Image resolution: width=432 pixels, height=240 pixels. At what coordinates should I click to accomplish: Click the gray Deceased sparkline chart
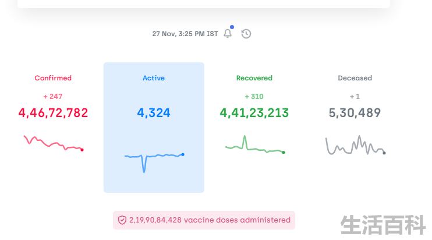tap(356, 145)
